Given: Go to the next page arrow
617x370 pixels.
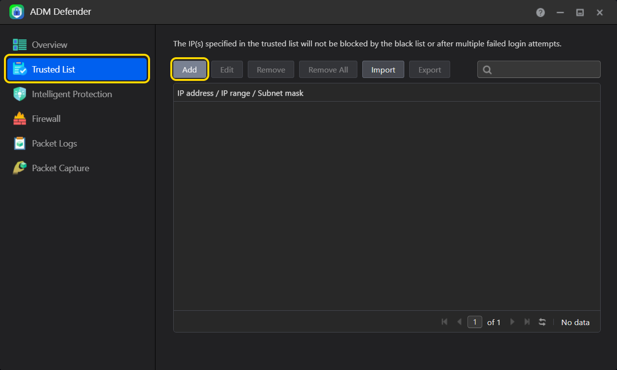Looking at the screenshot, I should pos(512,322).
